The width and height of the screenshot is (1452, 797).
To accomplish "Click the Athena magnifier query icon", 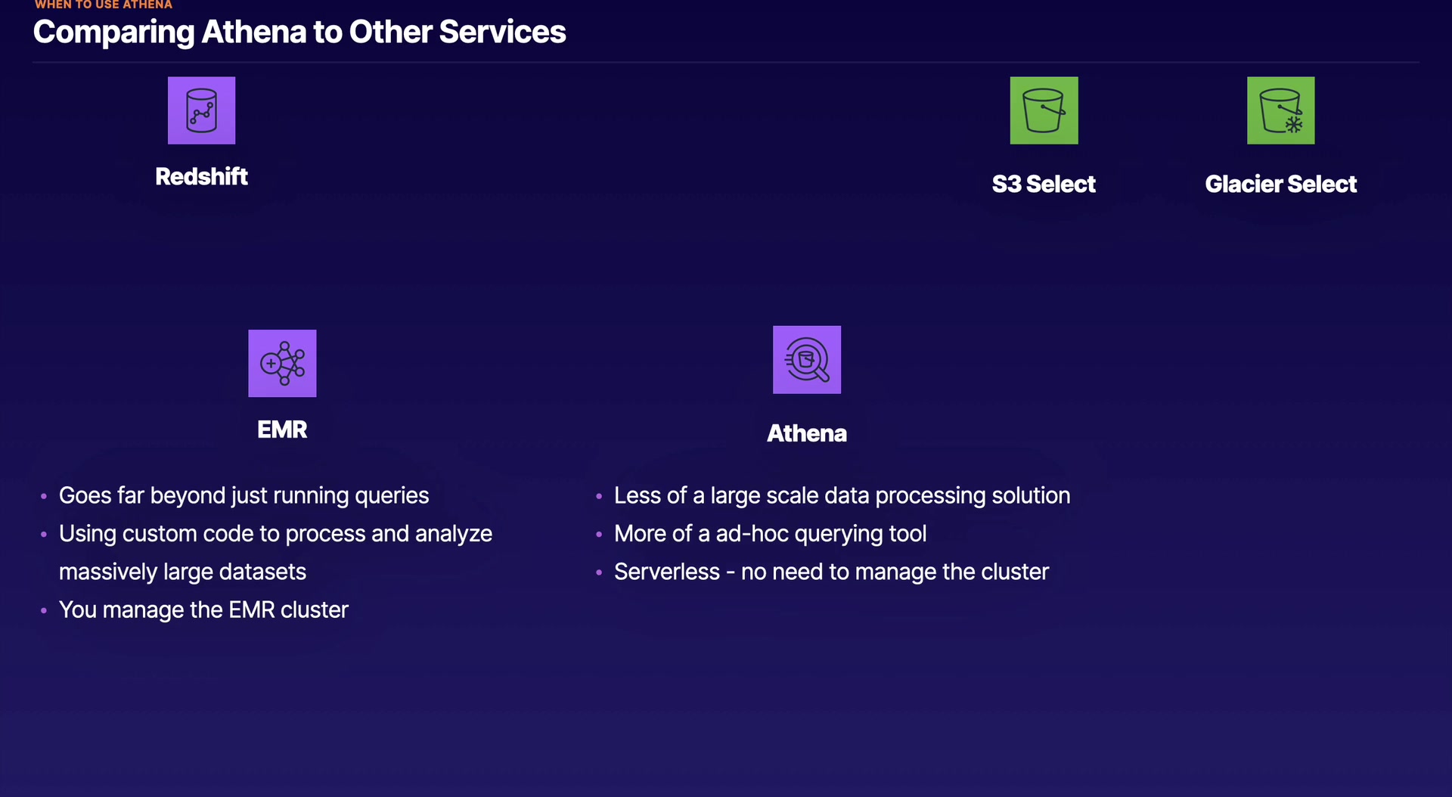I will pos(806,360).
